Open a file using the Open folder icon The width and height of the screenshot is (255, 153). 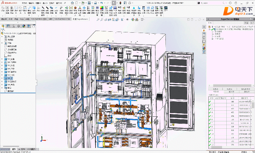(x=83, y=3)
